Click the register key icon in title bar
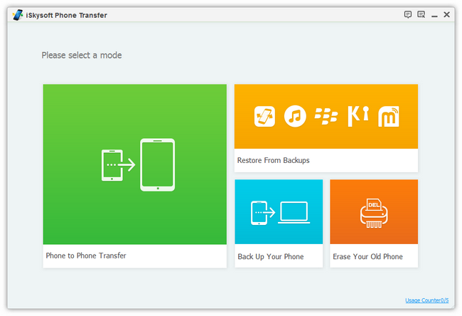 (421, 14)
